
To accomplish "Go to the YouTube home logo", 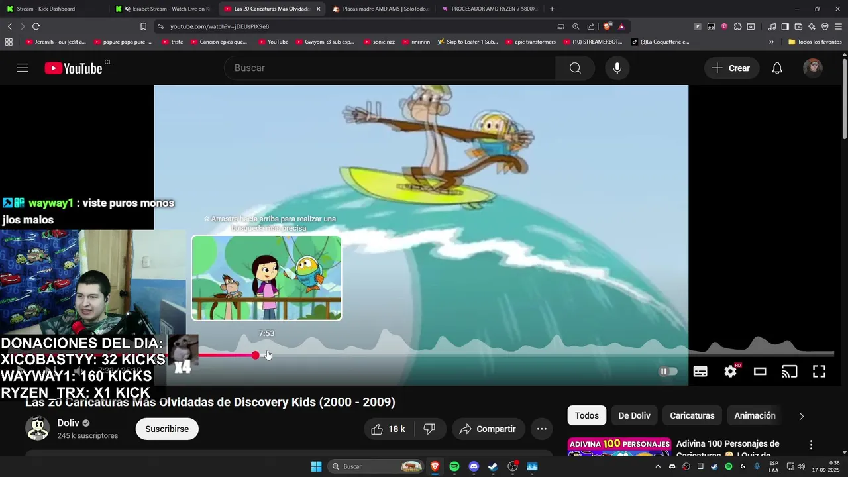I will coord(74,68).
